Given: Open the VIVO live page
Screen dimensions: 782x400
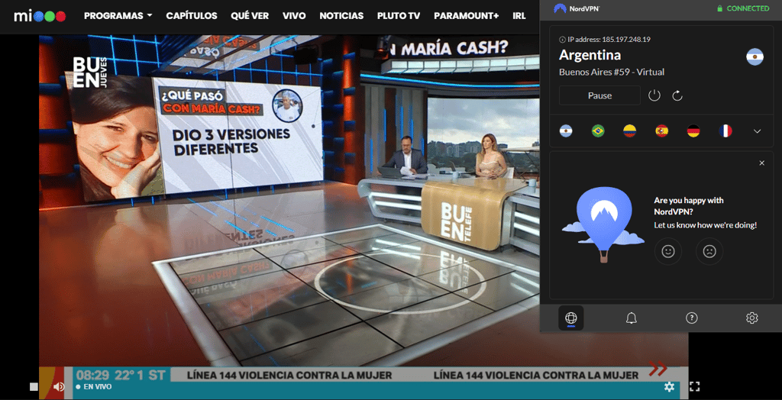Looking at the screenshot, I should click(x=294, y=16).
